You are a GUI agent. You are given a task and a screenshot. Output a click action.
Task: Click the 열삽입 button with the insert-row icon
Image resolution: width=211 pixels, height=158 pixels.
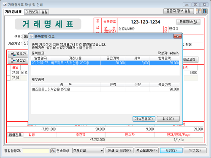coord(19,60)
